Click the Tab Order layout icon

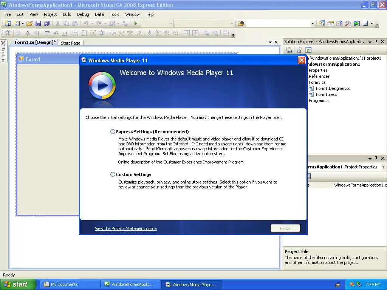[226, 33]
